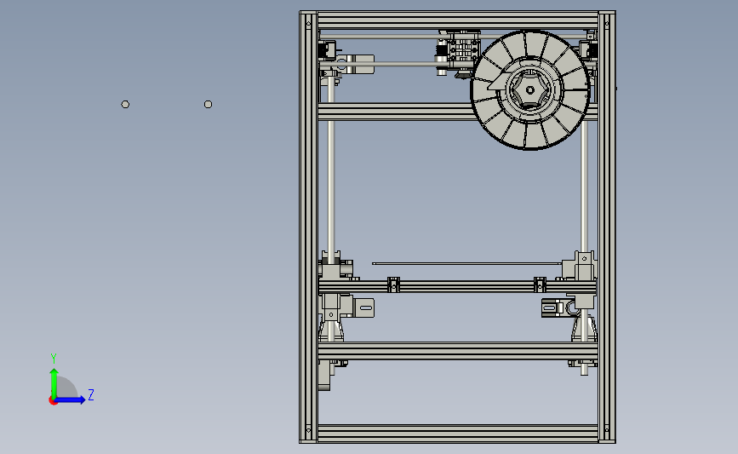Select the thin print bed plate
738x454 pixels.
[466, 264]
